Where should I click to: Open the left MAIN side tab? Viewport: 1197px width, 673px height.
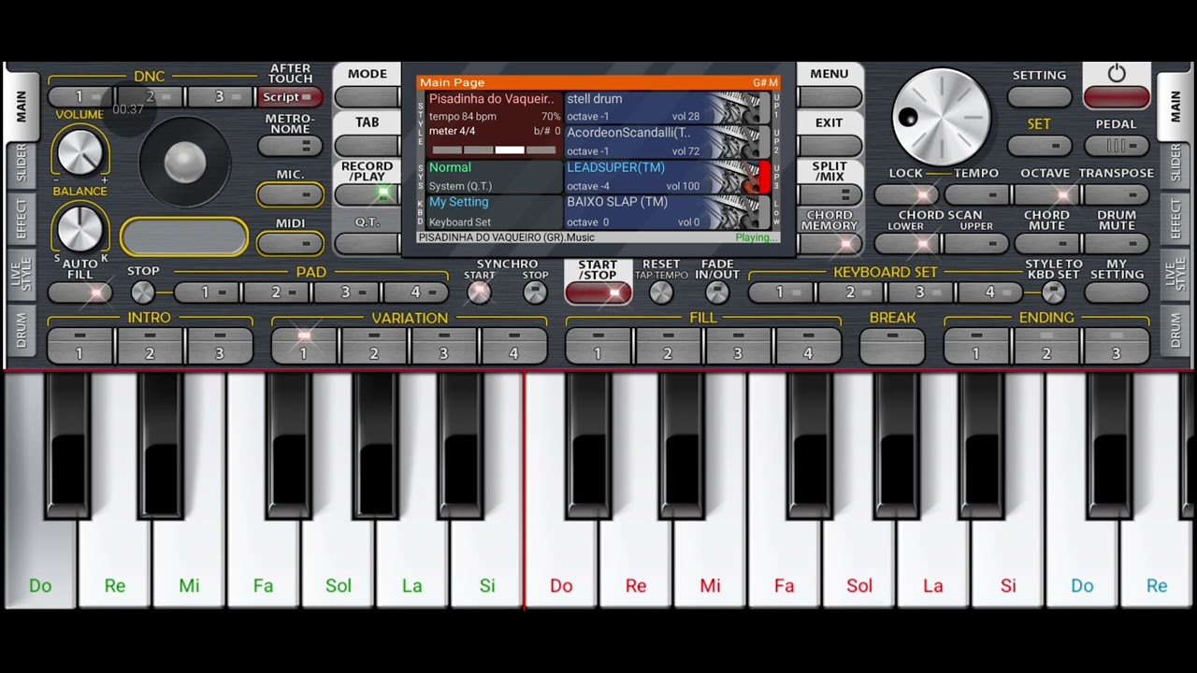coord(21,107)
